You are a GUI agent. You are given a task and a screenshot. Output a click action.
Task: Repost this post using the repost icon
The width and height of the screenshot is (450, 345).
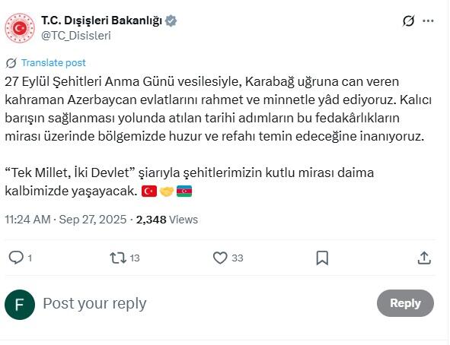click(x=118, y=258)
